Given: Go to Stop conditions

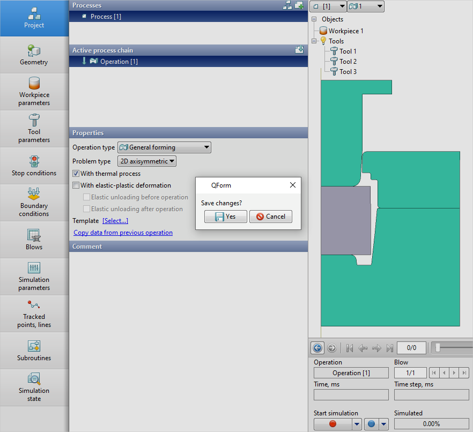Looking at the screenshot, I should pyautogui.click(x=34, y=166).
